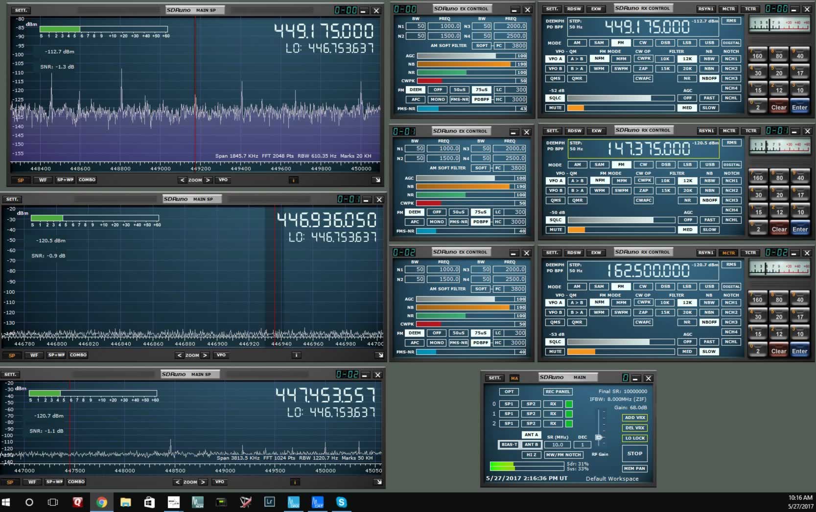Switch the 0-00 Main SP window to the WF view
The width and height of the screenshot is (816, 512).
tap(43, 180)
